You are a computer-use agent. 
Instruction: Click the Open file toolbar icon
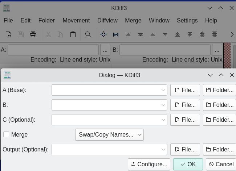click(x=8, y=34)
